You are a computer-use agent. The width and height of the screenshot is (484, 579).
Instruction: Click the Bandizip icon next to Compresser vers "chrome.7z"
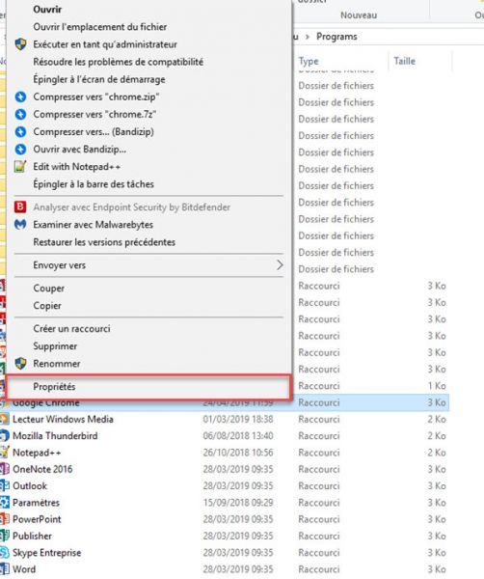[x=20, y=115]
